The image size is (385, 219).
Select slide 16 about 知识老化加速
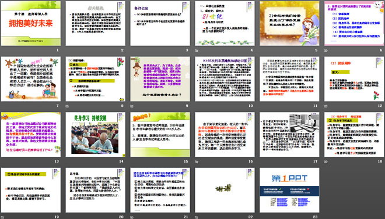225,134
